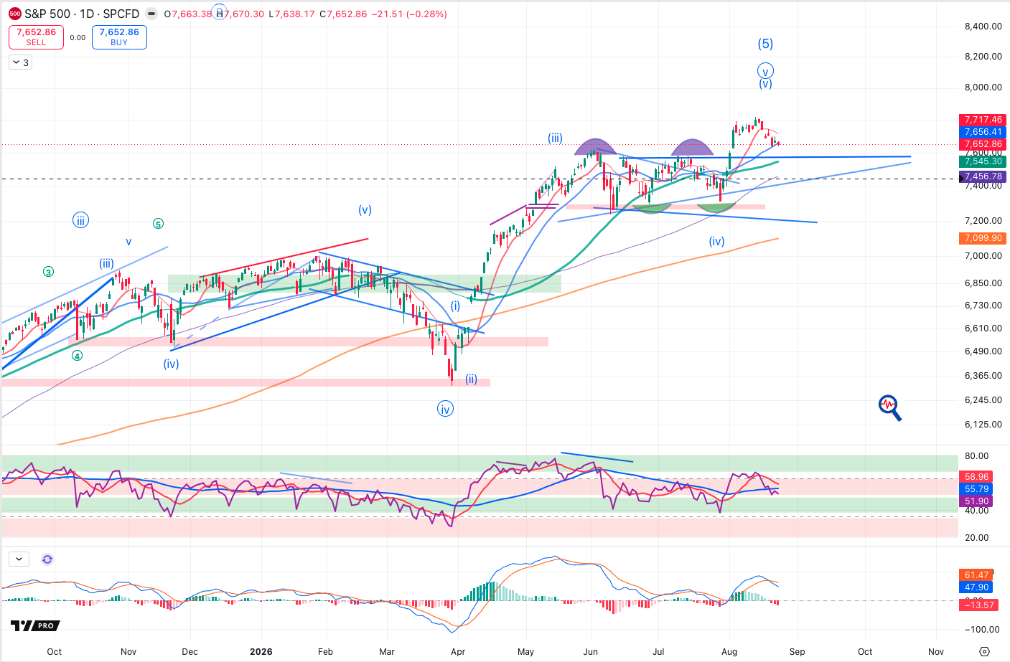Screen dimensions: 1010x662
Task: Click the red 58.96 RSI value label
Action: tap(976, 476)
